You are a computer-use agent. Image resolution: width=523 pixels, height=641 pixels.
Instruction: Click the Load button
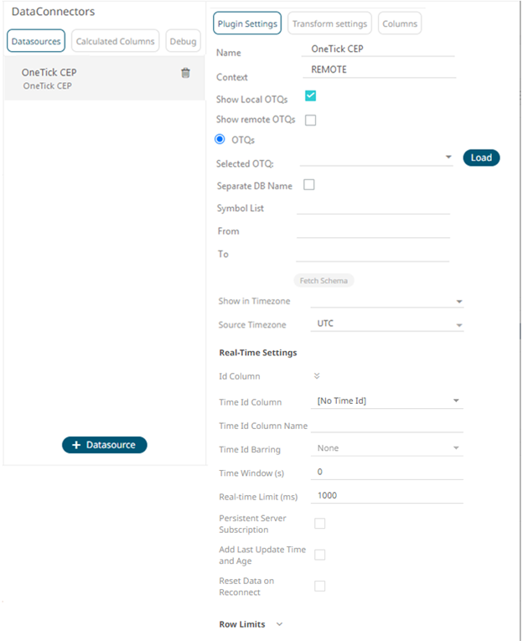click(x=481, y=158)
